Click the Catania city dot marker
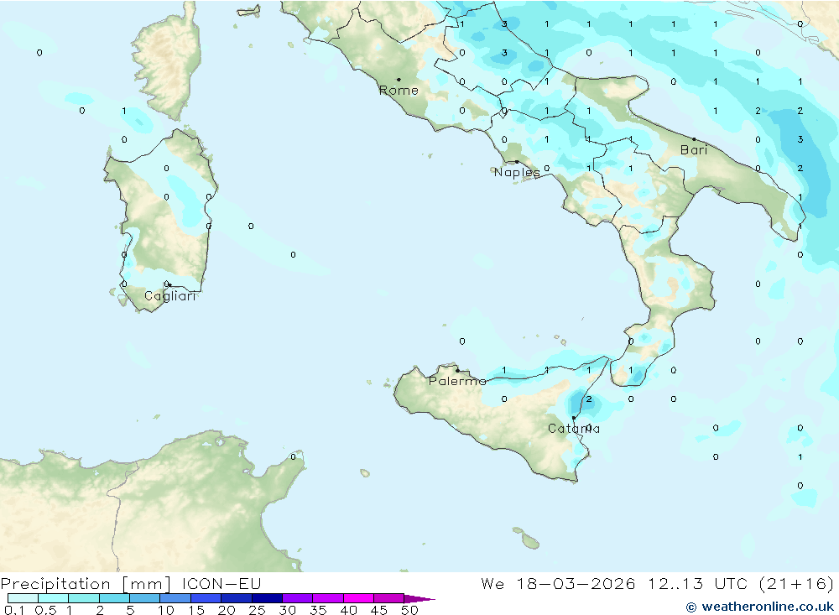 point(574,418)
